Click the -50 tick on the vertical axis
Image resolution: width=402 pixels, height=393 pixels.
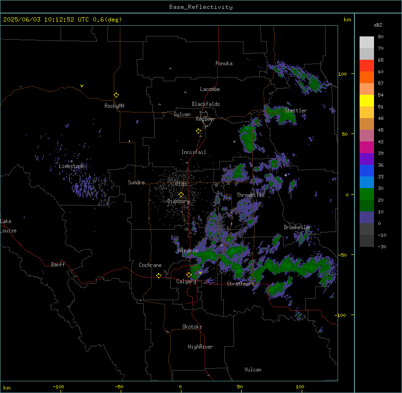342,255
